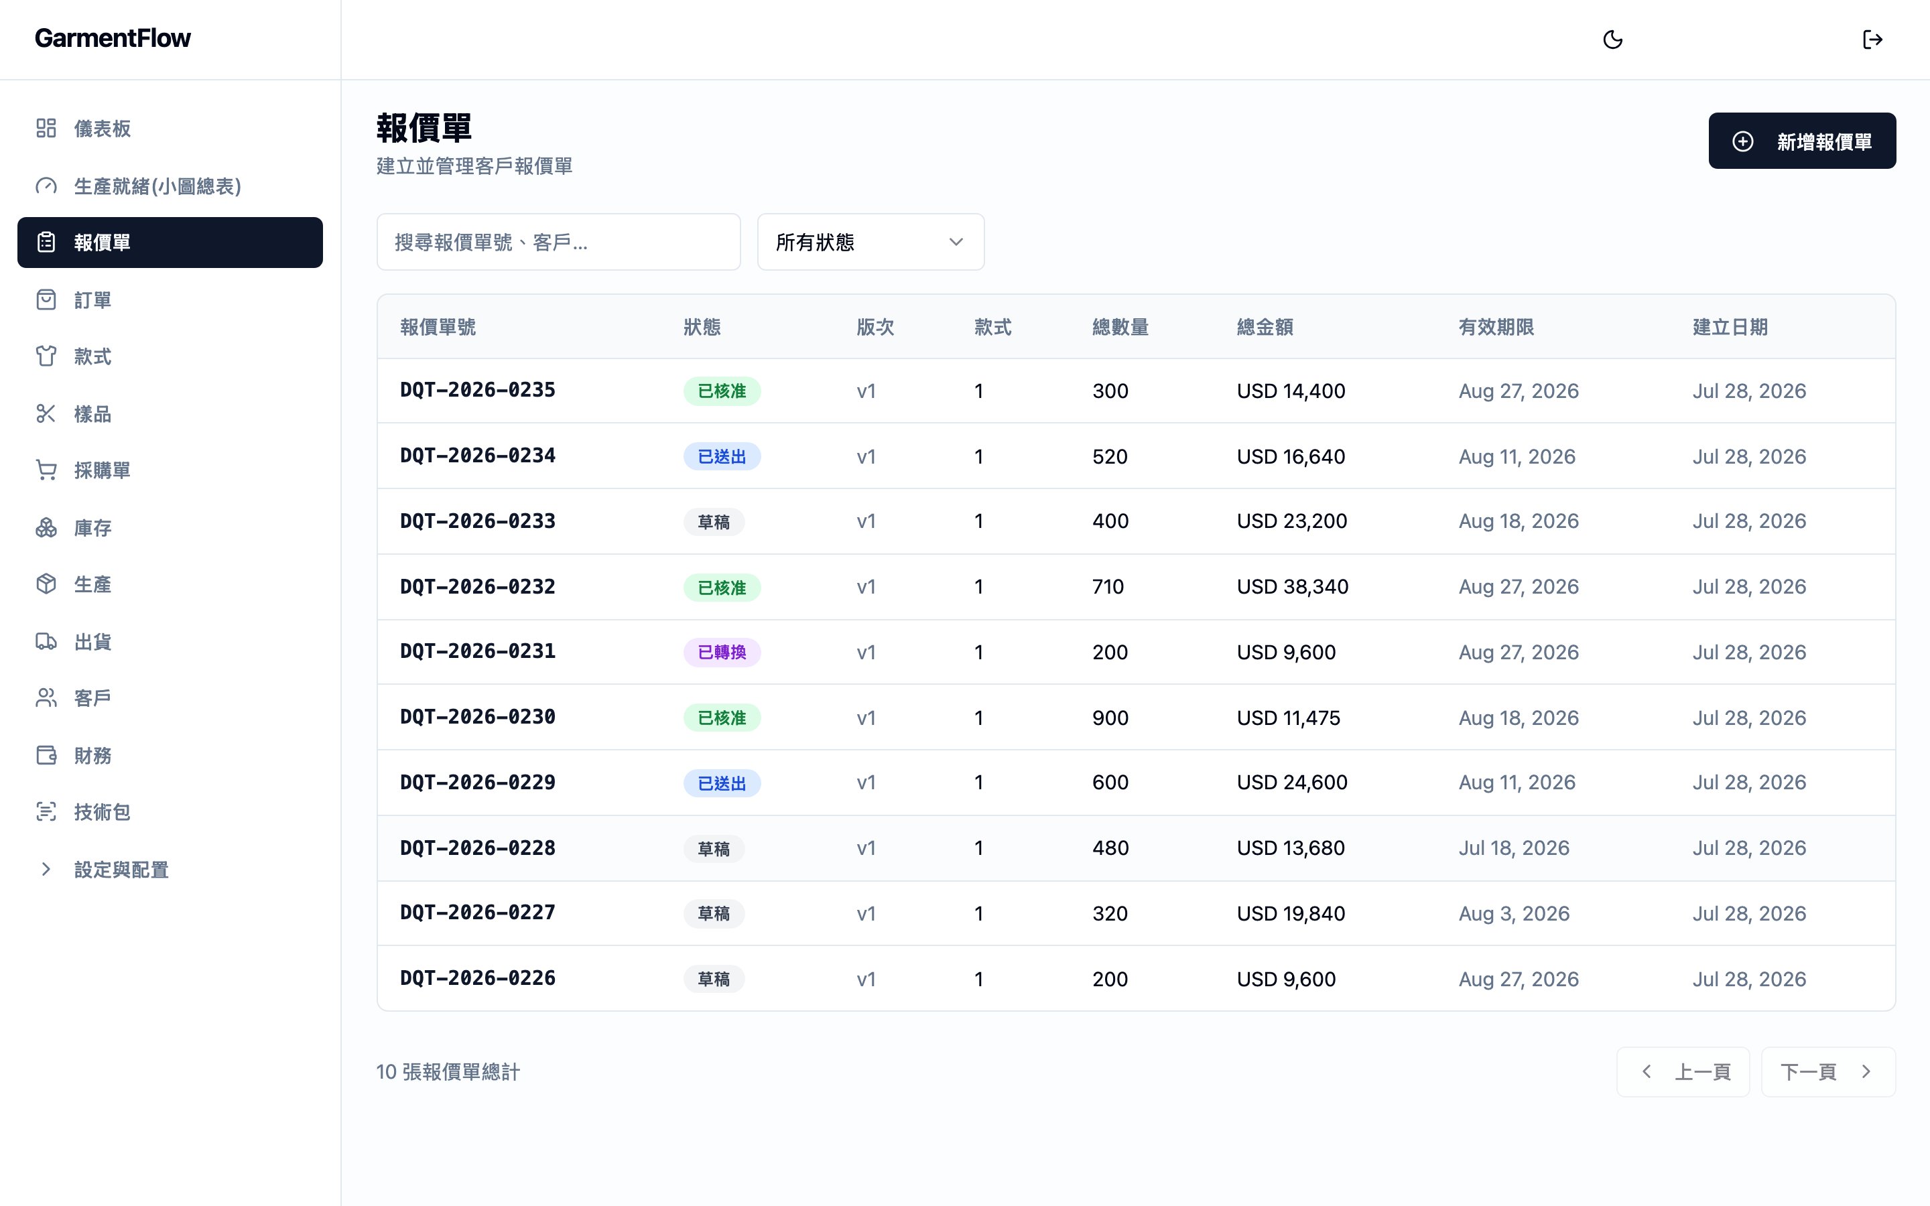1930x1206 pixels.
Task: Go to the 樣品 page
Action: point(170,414)
